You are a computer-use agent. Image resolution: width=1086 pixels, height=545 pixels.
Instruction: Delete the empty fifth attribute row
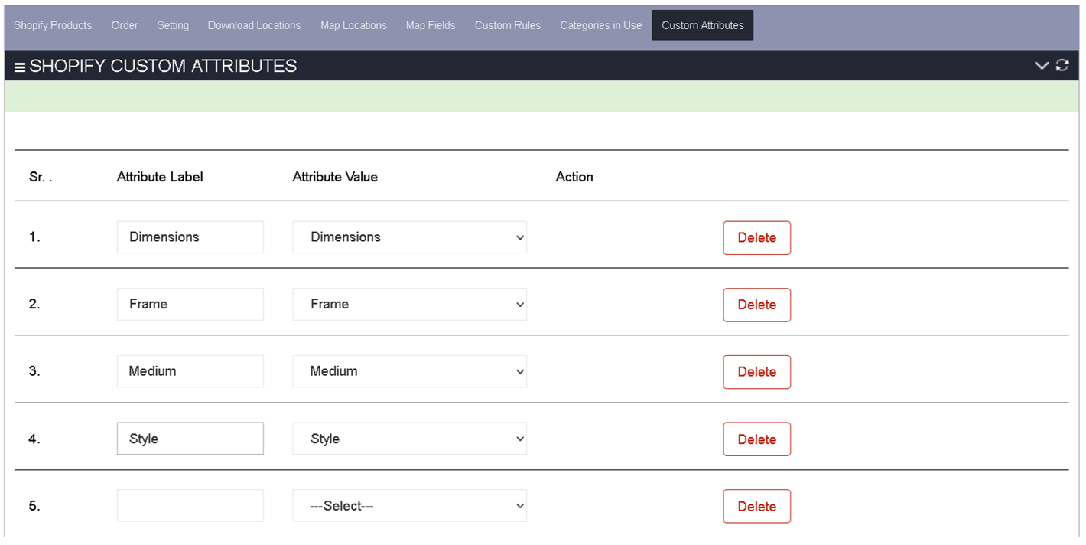[757, 507]
